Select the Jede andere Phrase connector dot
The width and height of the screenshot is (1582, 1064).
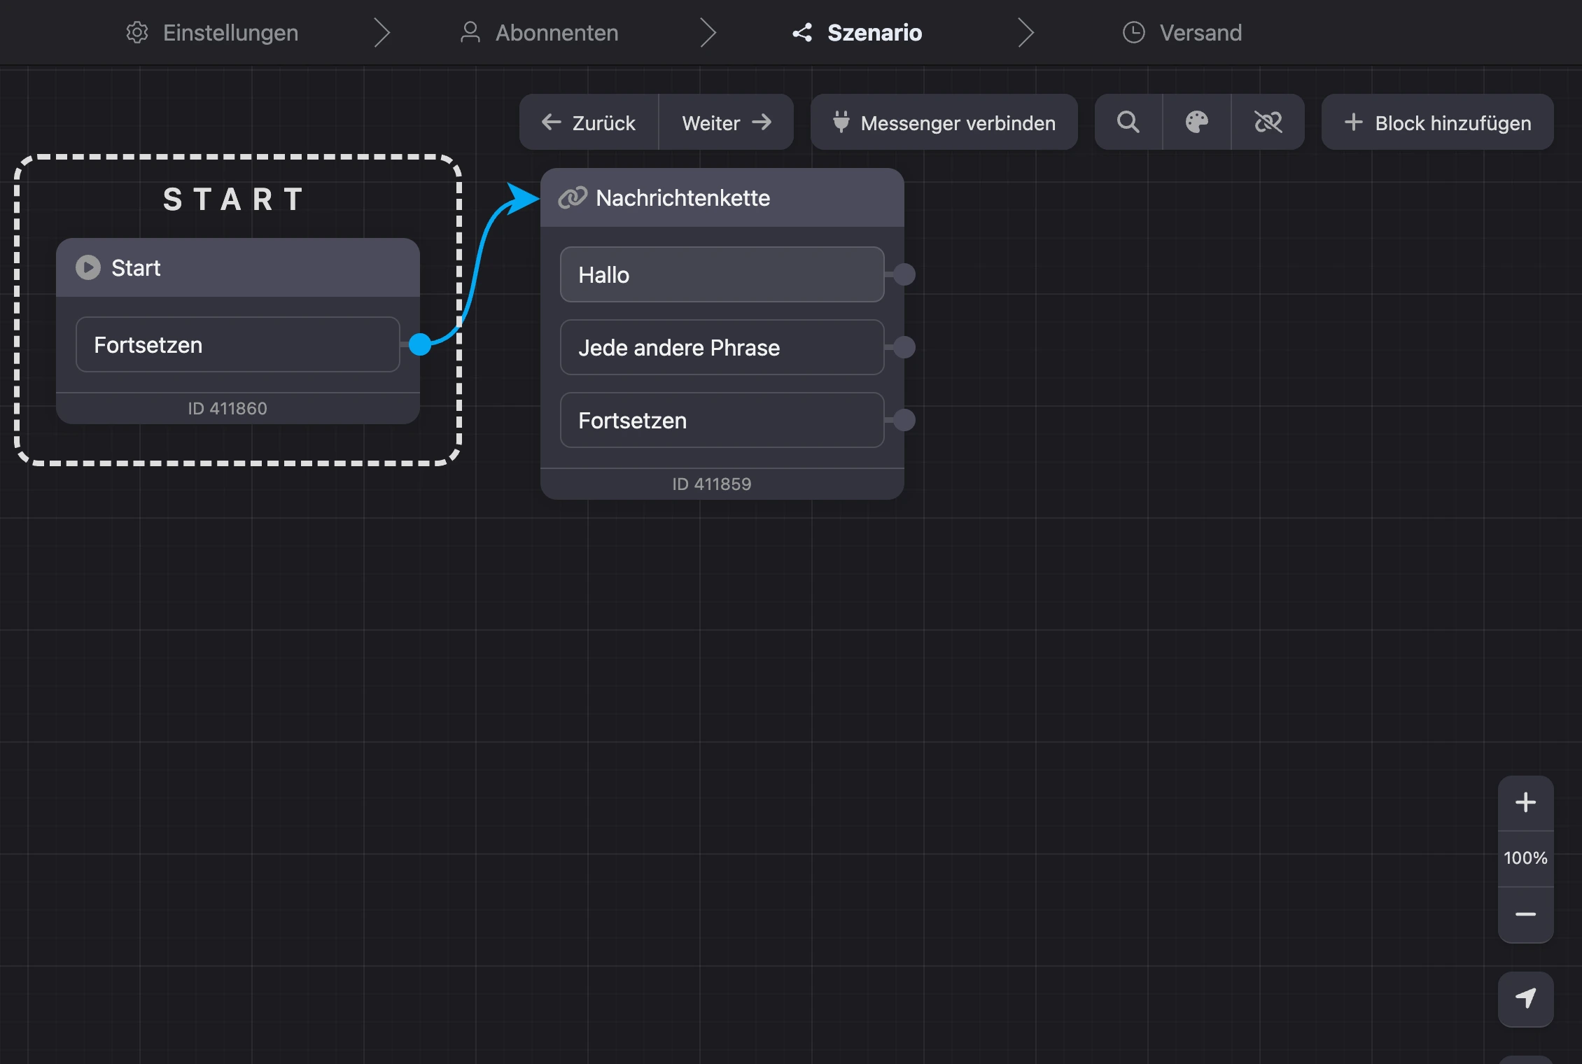pyautogui.click(x=904, y=347)
